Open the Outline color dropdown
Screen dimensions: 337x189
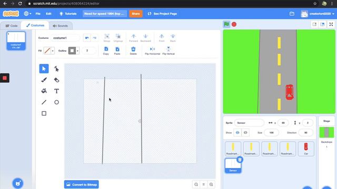[77, 51]
